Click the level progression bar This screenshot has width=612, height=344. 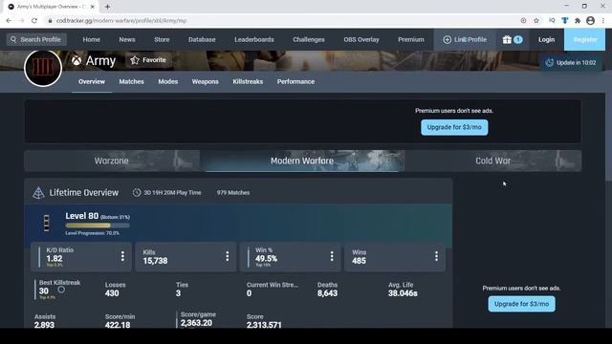coord(98,226)
